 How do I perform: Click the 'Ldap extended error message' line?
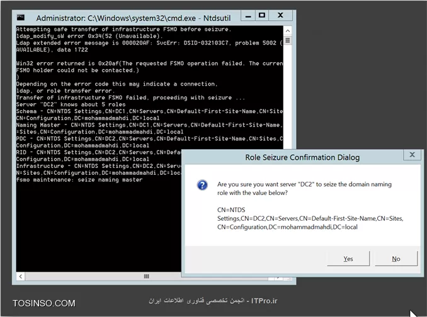point(149,43)
